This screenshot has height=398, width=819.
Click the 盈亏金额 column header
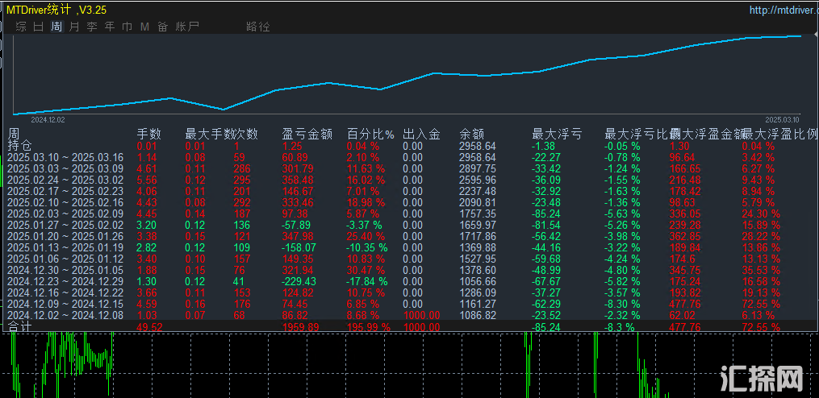[307, 134]
